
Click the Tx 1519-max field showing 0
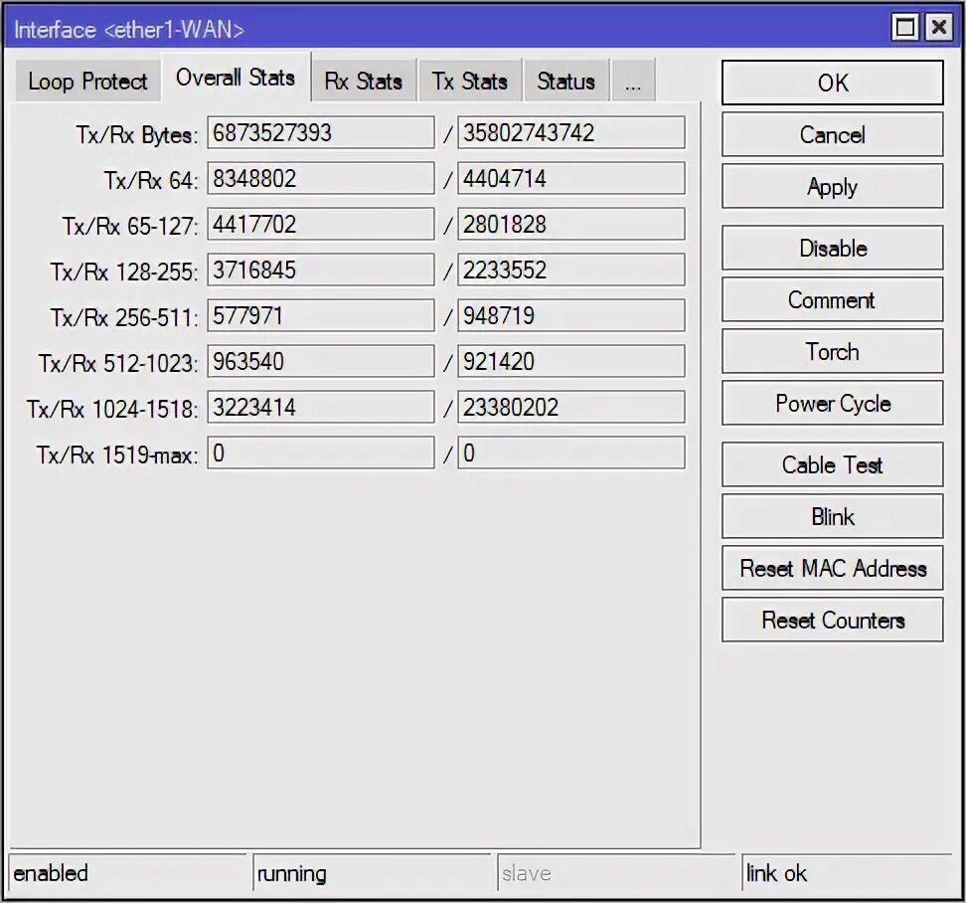click(x=321, y=453)
